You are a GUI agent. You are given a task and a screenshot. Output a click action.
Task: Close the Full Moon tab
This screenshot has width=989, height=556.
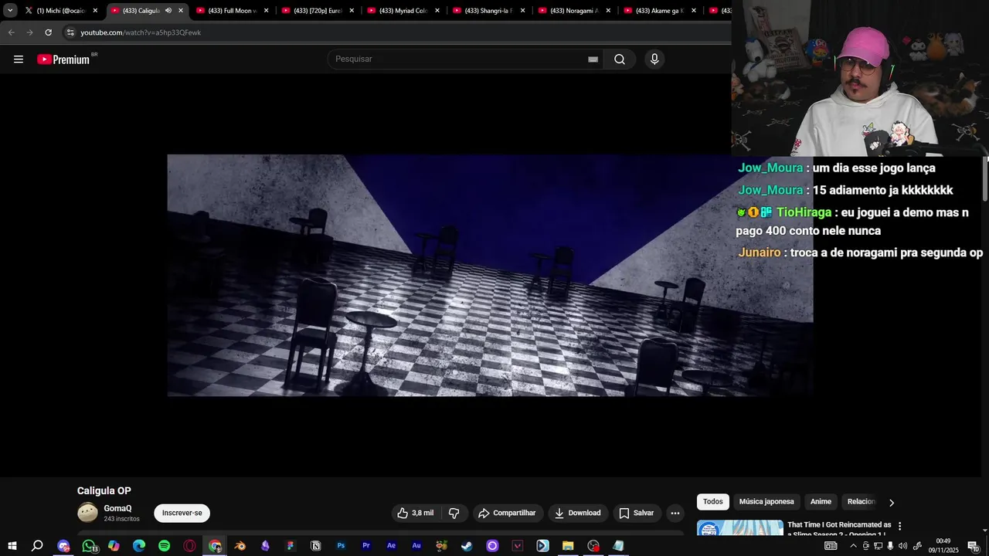[267, 11]
